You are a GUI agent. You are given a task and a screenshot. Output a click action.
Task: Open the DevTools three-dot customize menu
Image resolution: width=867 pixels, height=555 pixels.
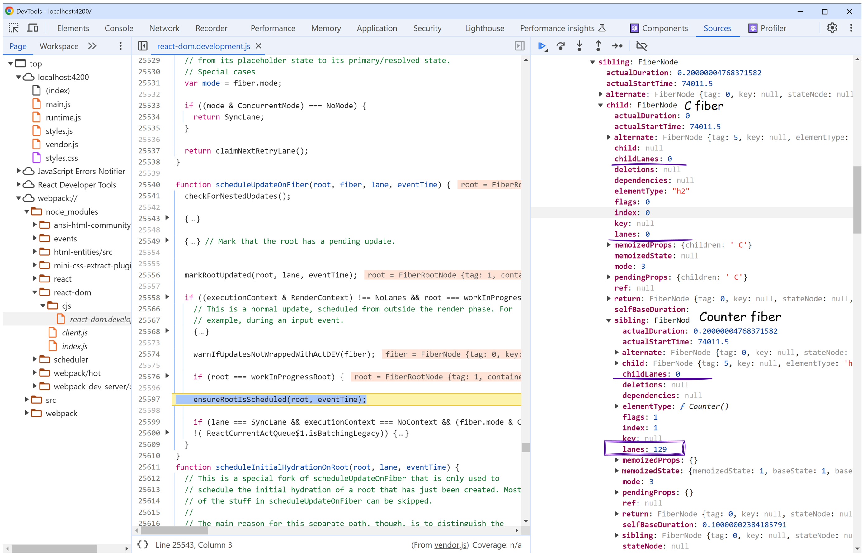pos(851,28)
